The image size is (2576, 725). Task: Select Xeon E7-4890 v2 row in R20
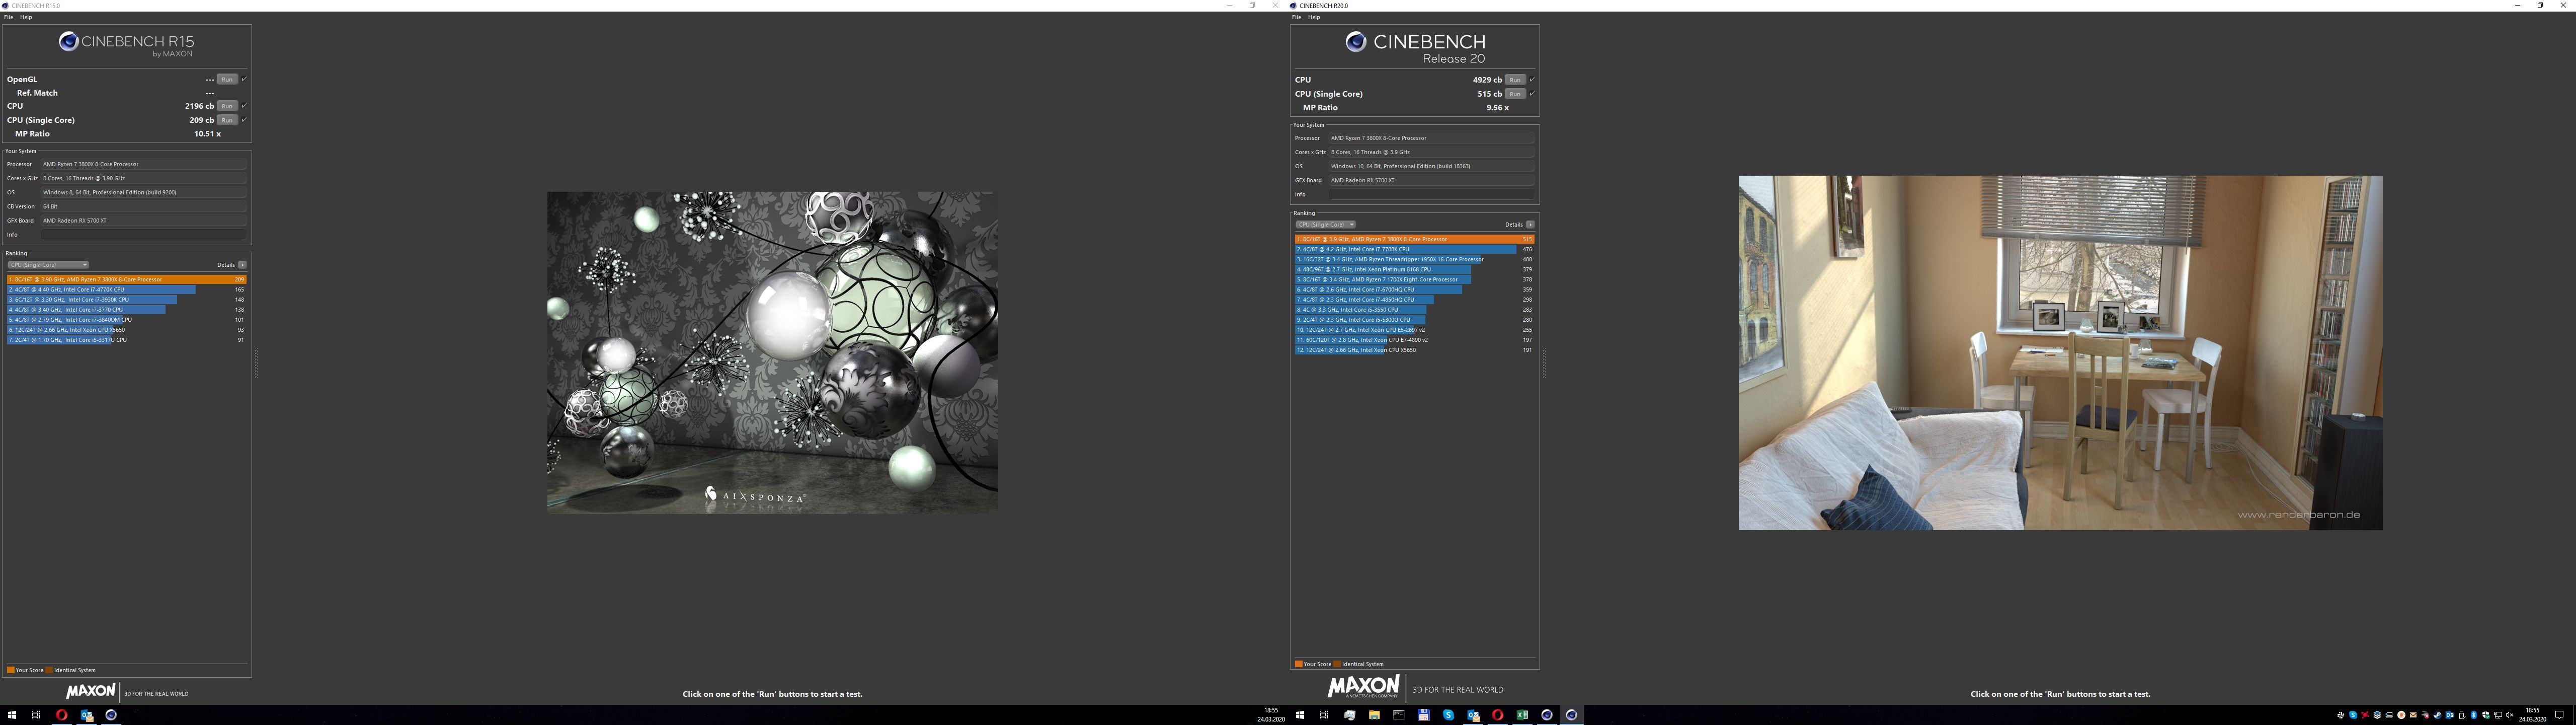1414,339
